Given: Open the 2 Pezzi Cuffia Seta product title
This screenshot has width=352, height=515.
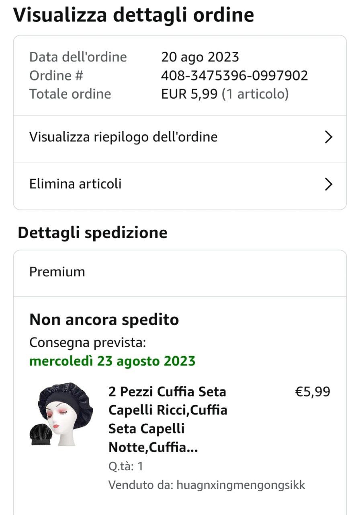Looking at the screenshot, I should [x=168, y=419].
